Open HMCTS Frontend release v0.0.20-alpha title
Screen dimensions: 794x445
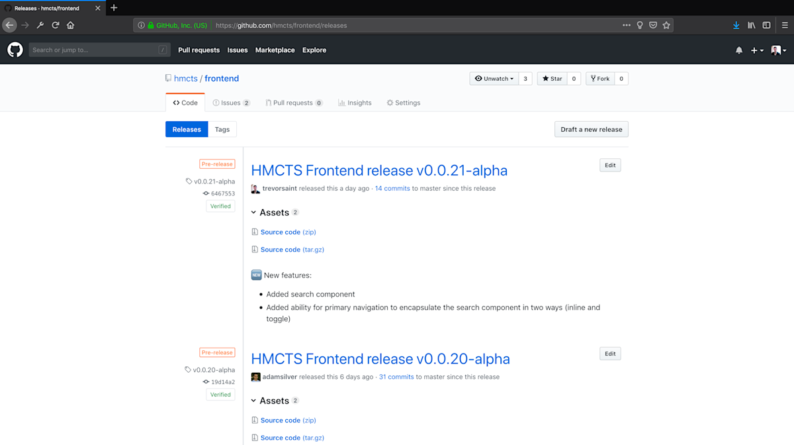click(380, 358)
